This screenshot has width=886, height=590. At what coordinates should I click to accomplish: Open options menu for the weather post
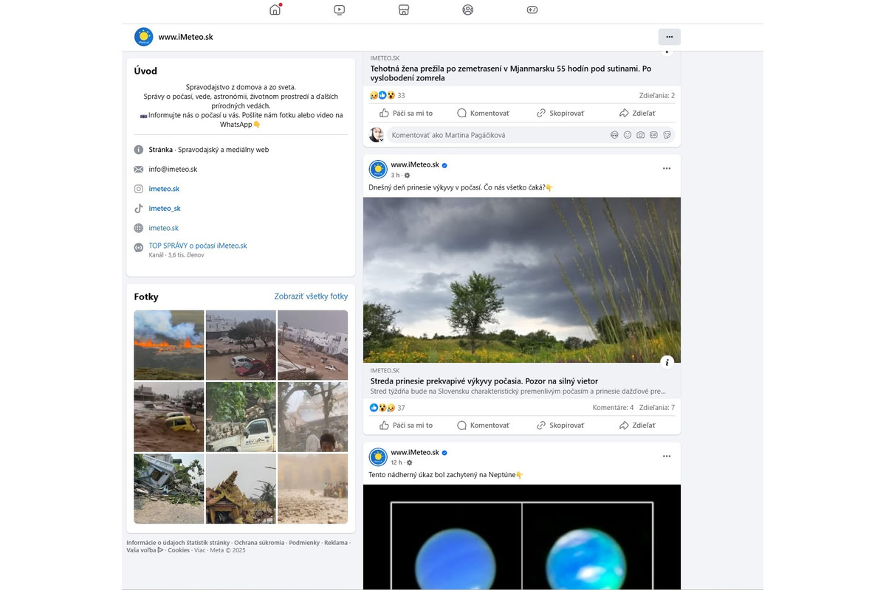(667, 168)
